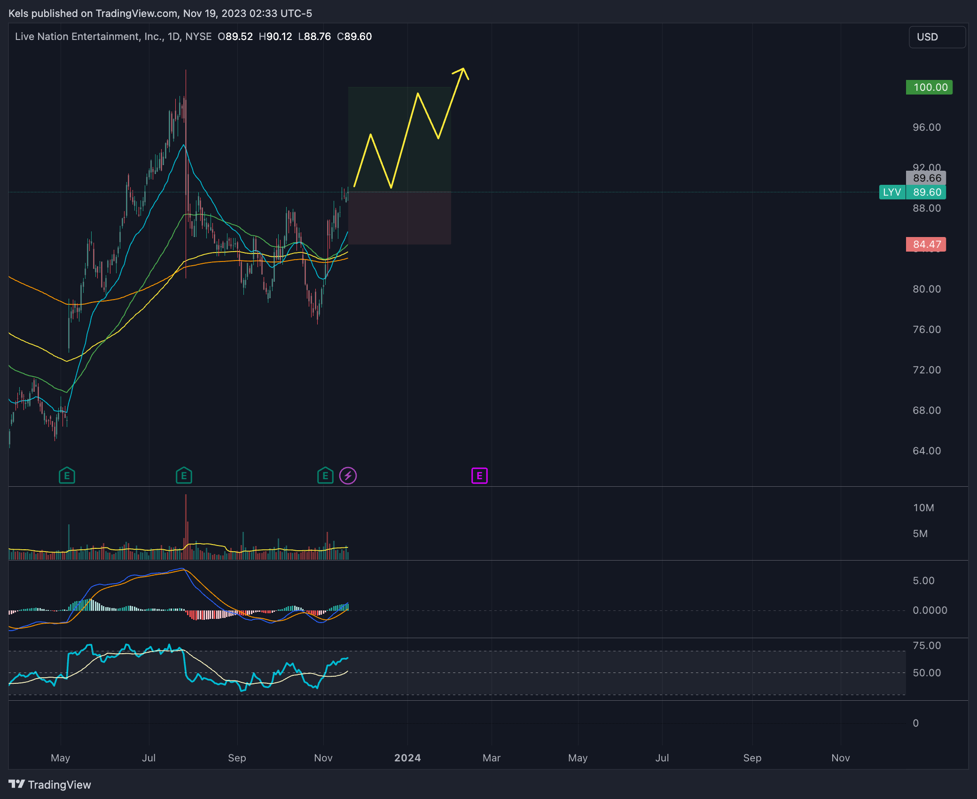Image resolution: width=977 pixels, height=799 pixels.
Task: Click the LYV ticker price tag
Action: (x=892, y=192)
